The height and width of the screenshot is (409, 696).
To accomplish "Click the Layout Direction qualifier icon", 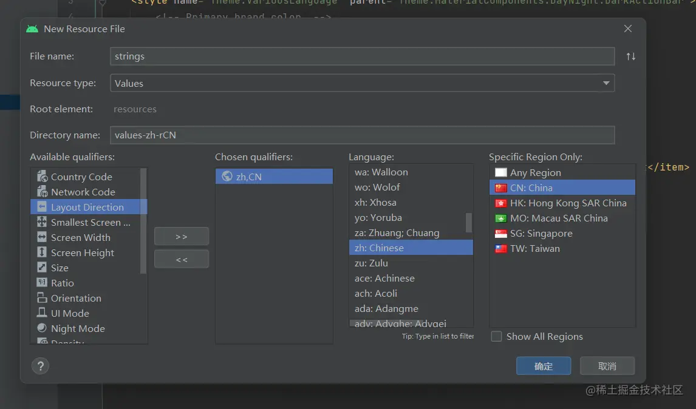I will [x=42, y=207].
